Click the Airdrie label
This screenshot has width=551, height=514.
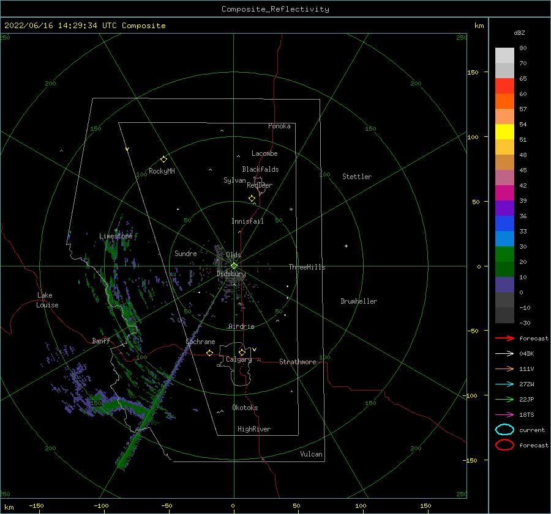click(x=241, y=326)
